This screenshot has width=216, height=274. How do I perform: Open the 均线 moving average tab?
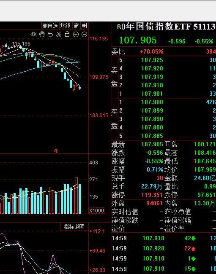pos(66,26)
